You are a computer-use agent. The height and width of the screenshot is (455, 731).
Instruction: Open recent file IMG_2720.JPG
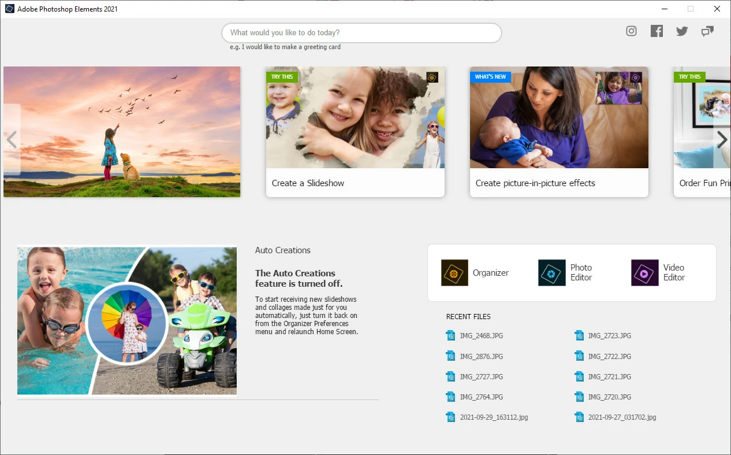(x=610, y=397)
